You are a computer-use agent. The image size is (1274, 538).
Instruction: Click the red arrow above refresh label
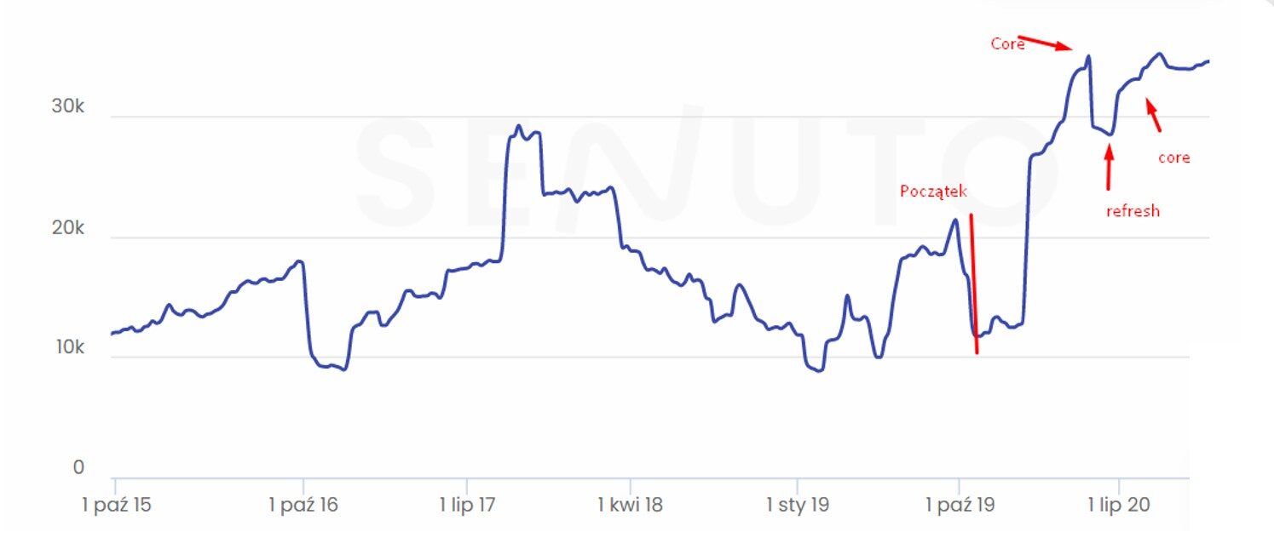coord(1109,168)
